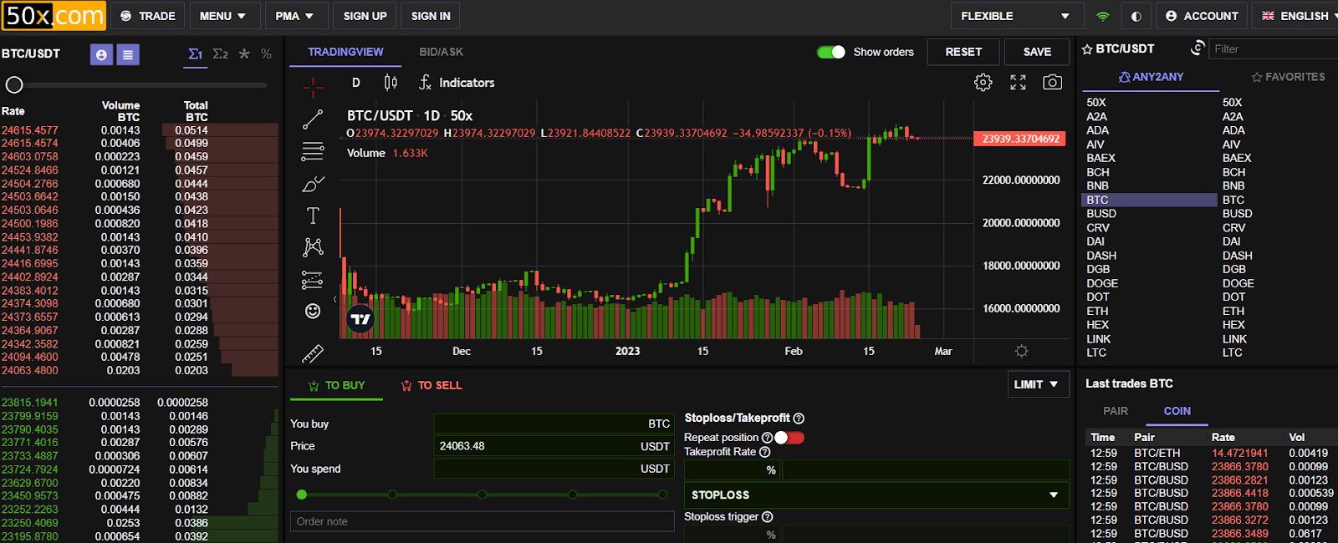The image size is (1338, 543).
Task: Select Σ1 cumulative total mode
Action: point(195,53)
